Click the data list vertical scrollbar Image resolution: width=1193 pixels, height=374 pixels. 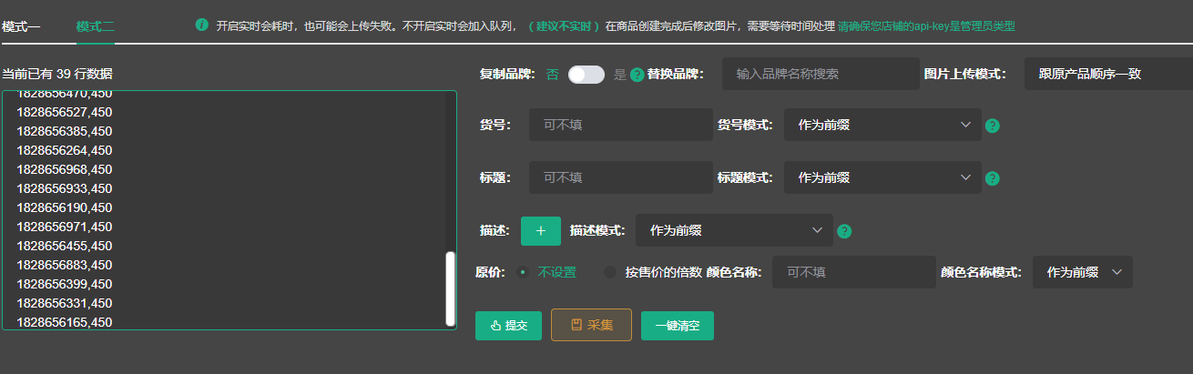pyautogui.click(x=450, y=288)
